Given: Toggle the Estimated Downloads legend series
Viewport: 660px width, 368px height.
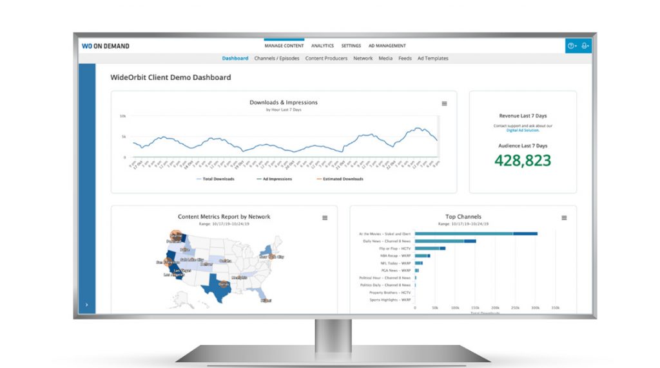Looking at the screenshot, I should pos(339,179).
